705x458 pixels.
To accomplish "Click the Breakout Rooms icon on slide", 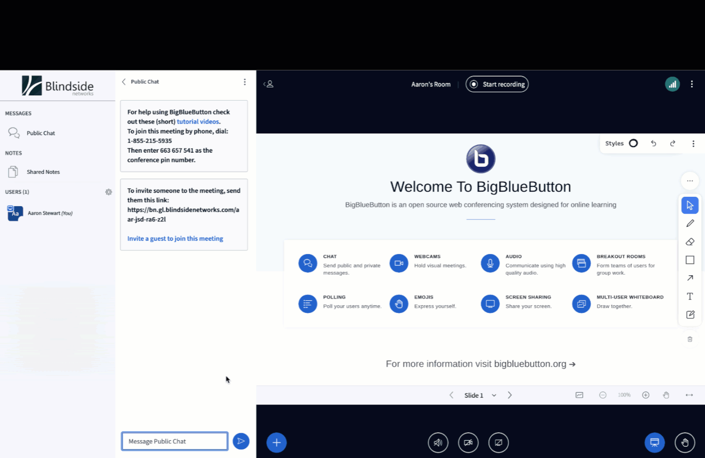I will tap(581, 263).
